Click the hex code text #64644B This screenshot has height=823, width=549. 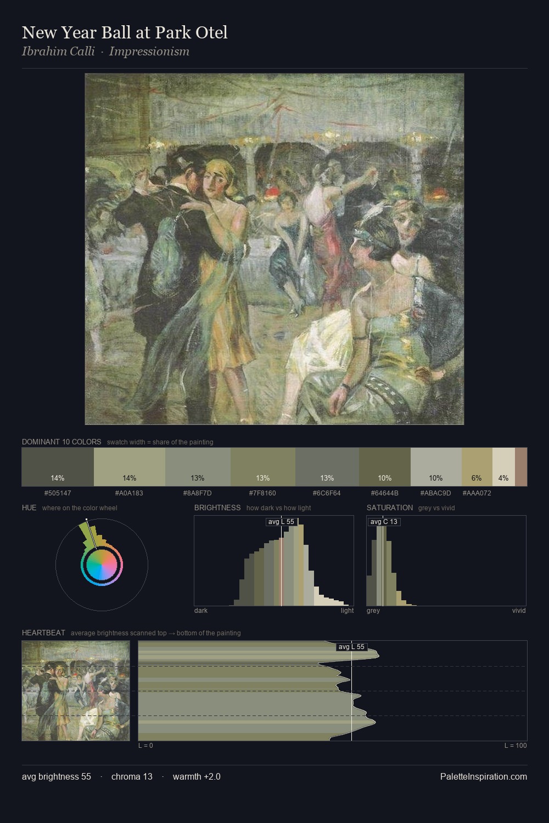click(384, 493)
